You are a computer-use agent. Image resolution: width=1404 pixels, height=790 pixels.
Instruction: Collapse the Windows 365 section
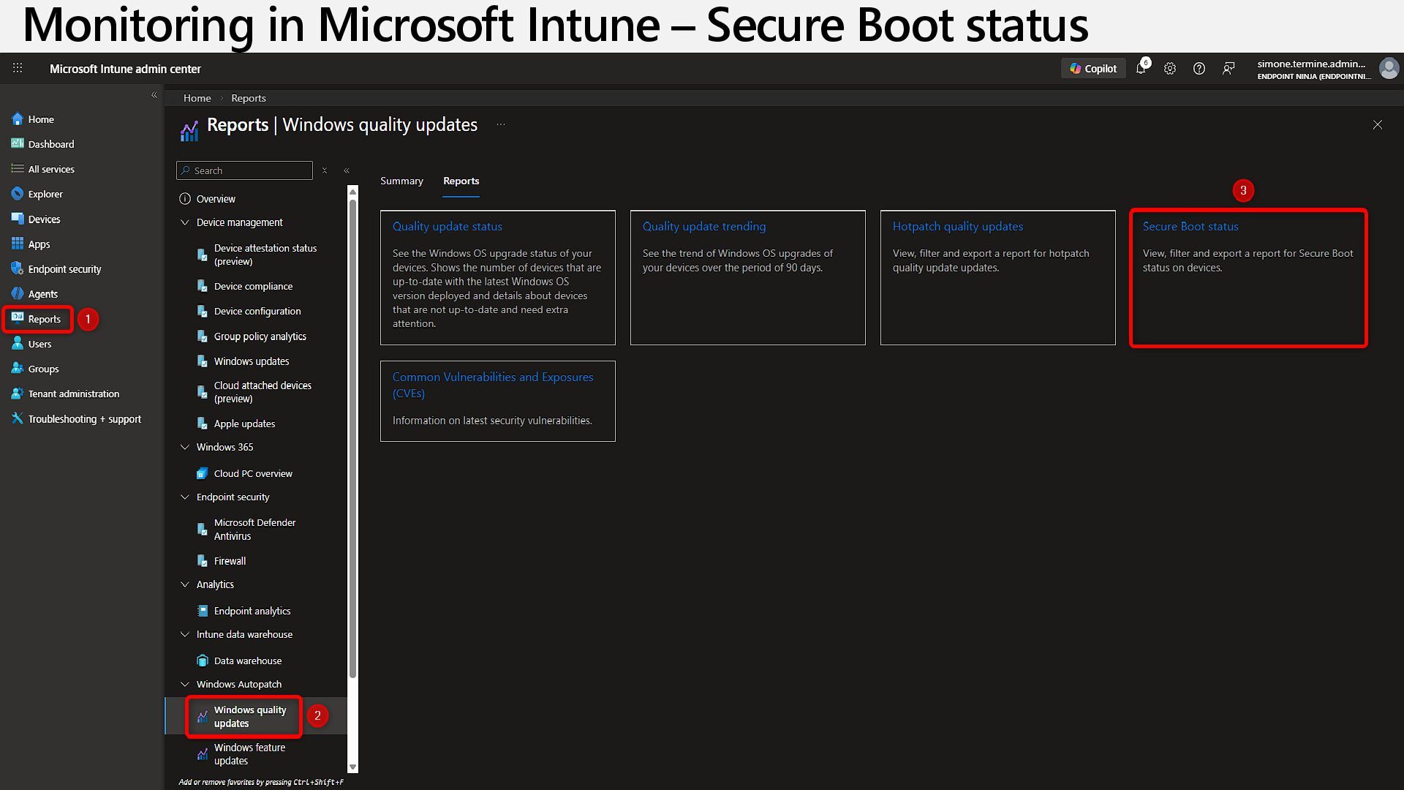pyautogui.click(x=185, y=447)
